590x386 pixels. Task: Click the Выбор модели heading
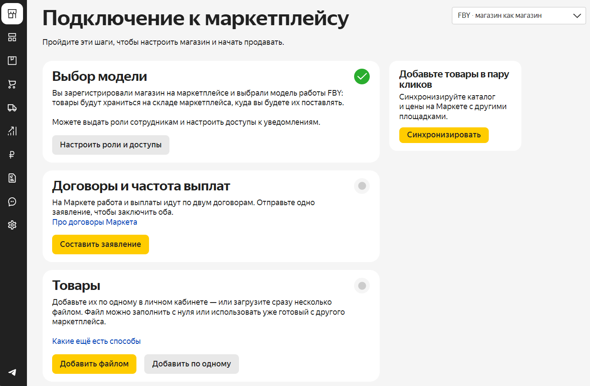coord(99,77)
